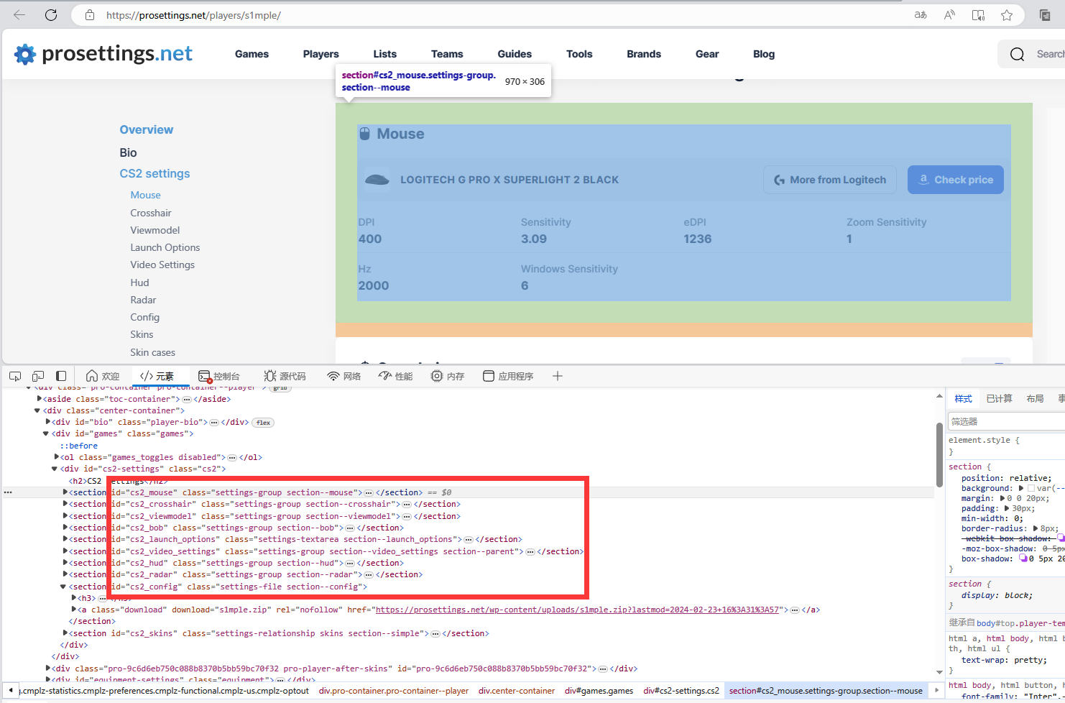Click the read aloud icon in address bar

949,14
